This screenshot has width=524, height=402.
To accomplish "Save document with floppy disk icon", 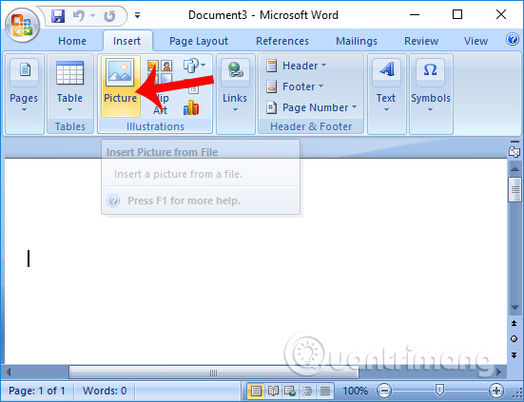I will (x=58, y=16).
